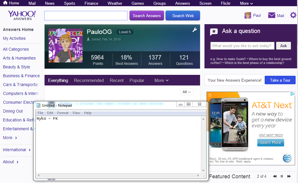The image size is (298, 183).
Task: Skip to next Featured Content slide
Action: pos(289,176)
